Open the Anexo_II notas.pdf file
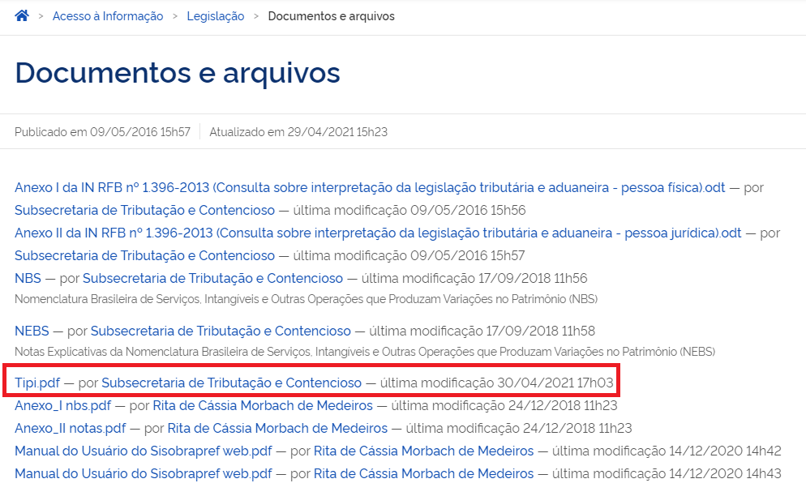 coord(70,428)
